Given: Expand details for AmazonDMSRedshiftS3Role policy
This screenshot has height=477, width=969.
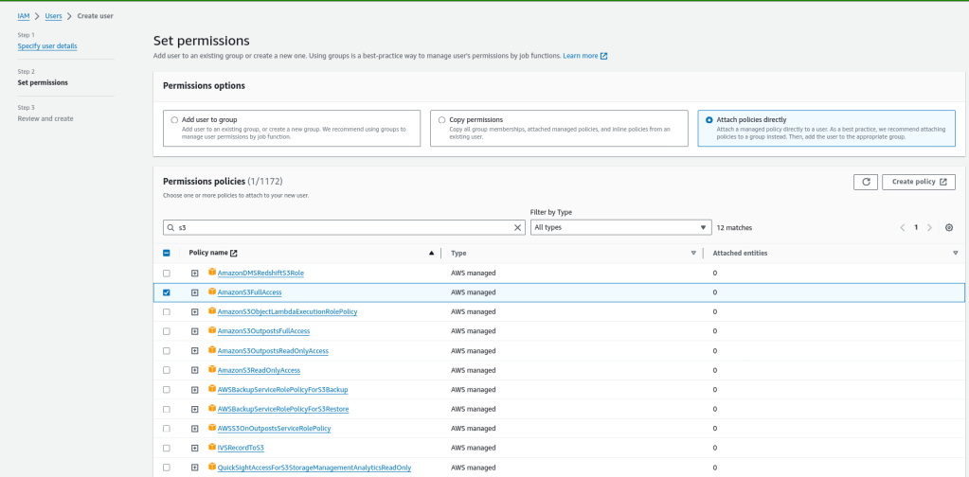Looking at the screenshot, I should pyautogui.click(x=194, y=274).
